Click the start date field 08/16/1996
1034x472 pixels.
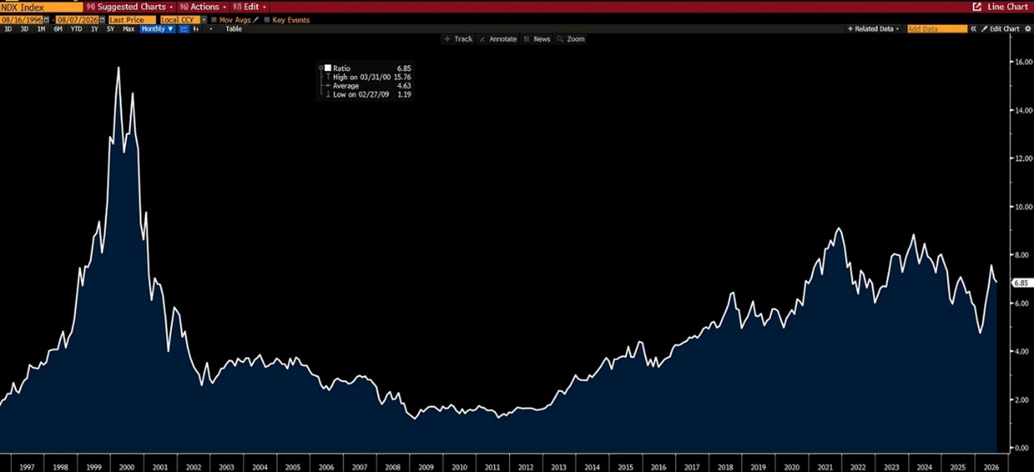22,19
